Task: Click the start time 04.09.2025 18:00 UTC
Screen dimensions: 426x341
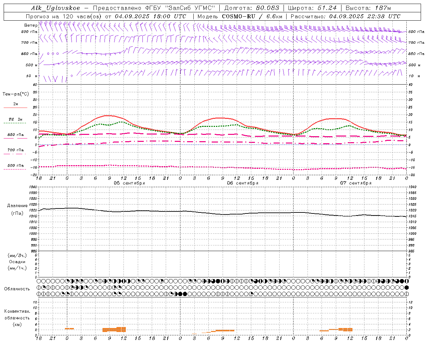Action: 150,16
